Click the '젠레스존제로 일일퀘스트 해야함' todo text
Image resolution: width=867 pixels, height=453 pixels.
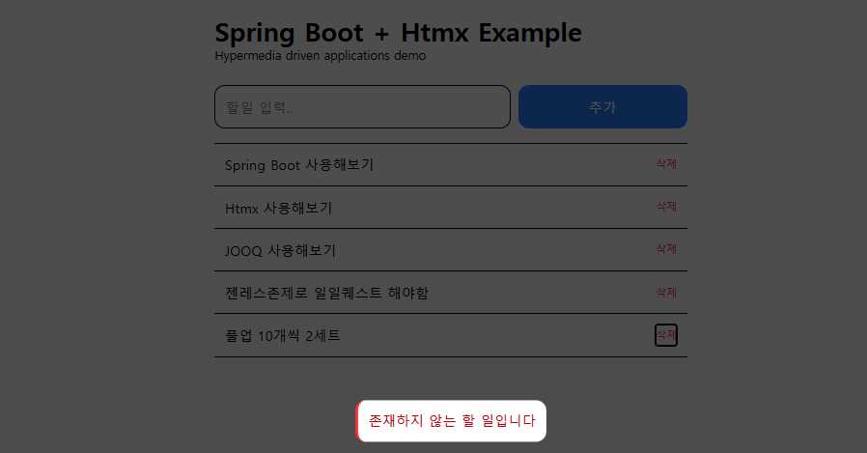click(x=326, y=293)
